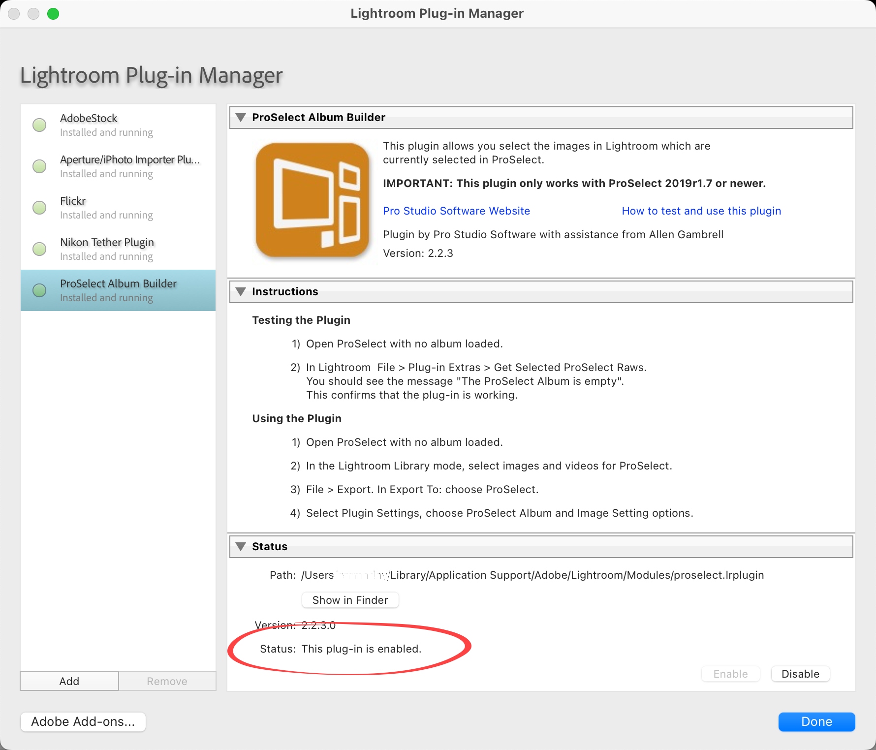Click Done to close Plug-in Manager

tap(816, 722)
